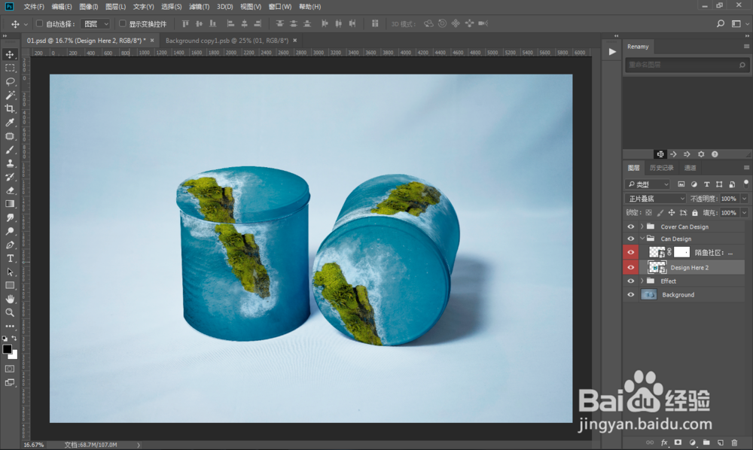Create a new layer group
The height and width of the screenshot is (450, 753).
coord(706,442)
